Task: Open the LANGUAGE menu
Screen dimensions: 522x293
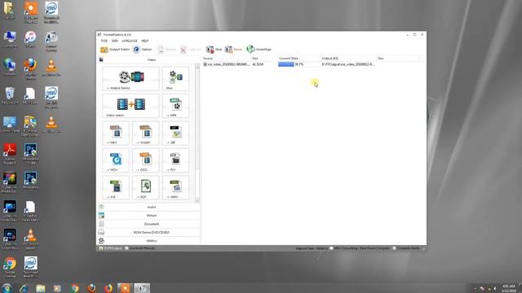Action: click(x=130, y=41)
